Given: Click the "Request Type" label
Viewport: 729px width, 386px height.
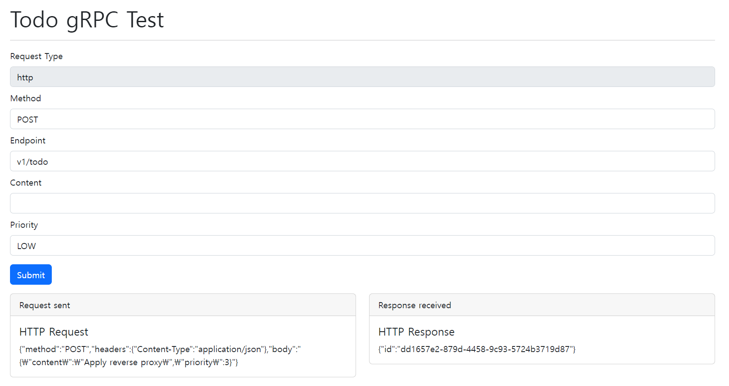Looking at the screenshot, I should [37, 57].
